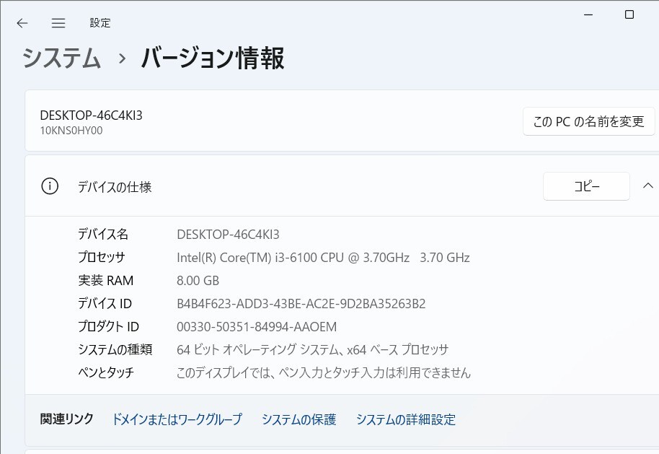The width and height of the screenshot is (659, 454).
Task: Open the navigation menu hamburger icon
Action: pyautogui.click(x=58, y=23)
